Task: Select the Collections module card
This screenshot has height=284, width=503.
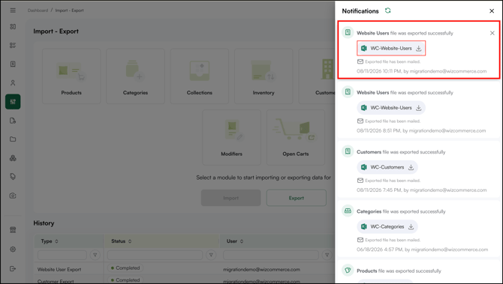Action: coord(200,76)
